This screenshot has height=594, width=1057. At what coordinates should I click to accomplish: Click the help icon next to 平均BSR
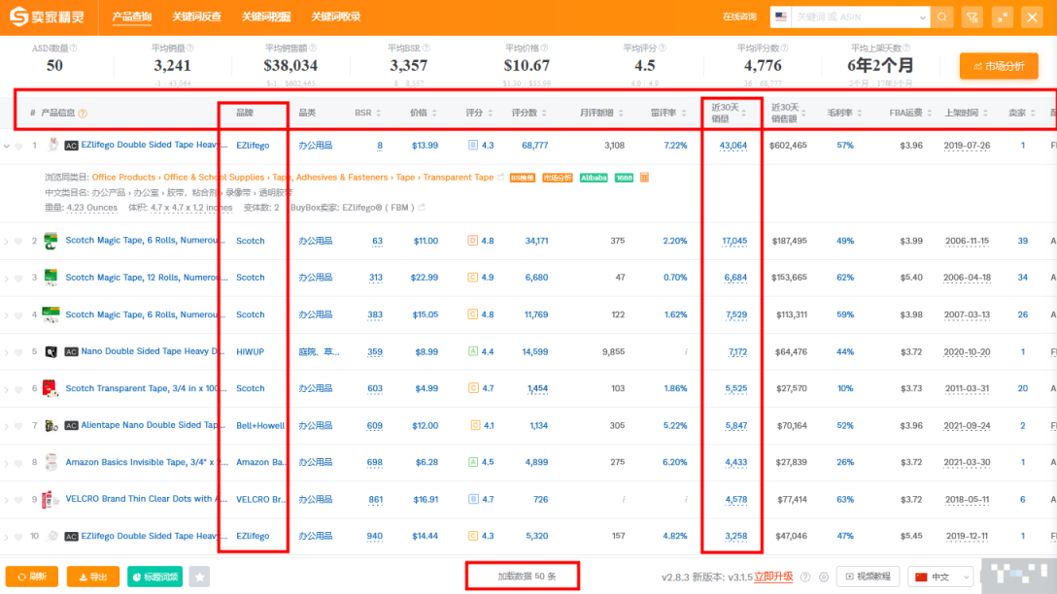click(426, 48)
